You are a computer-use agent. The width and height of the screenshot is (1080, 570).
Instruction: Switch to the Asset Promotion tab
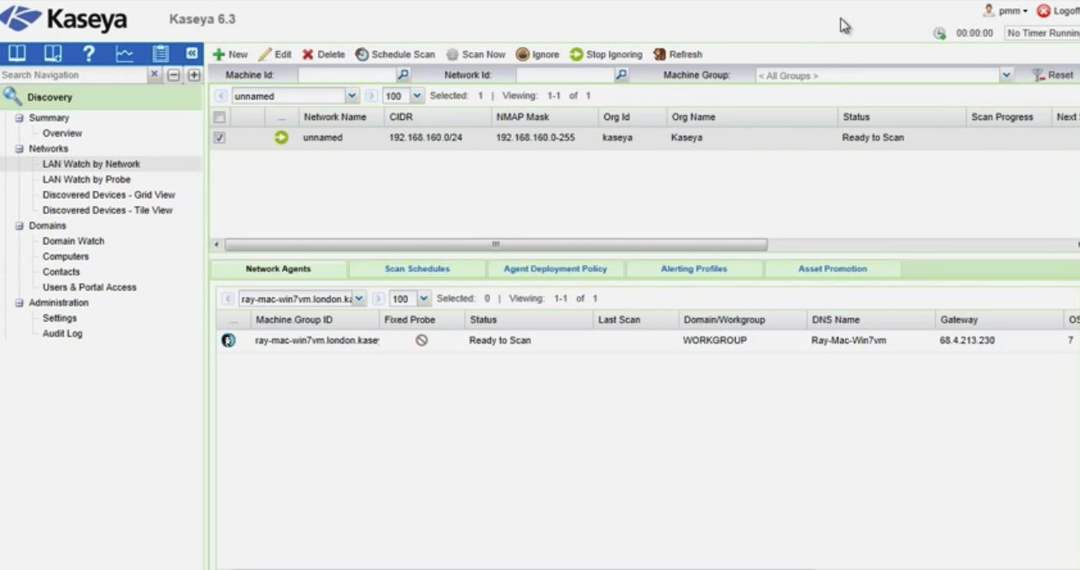[x=832, y=269]
